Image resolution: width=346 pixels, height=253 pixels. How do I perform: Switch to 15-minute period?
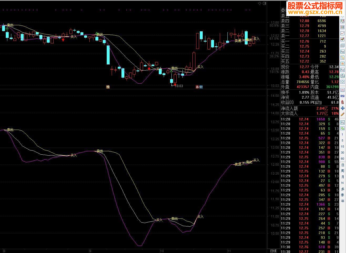pyautogui.click(x=343, y=147)
